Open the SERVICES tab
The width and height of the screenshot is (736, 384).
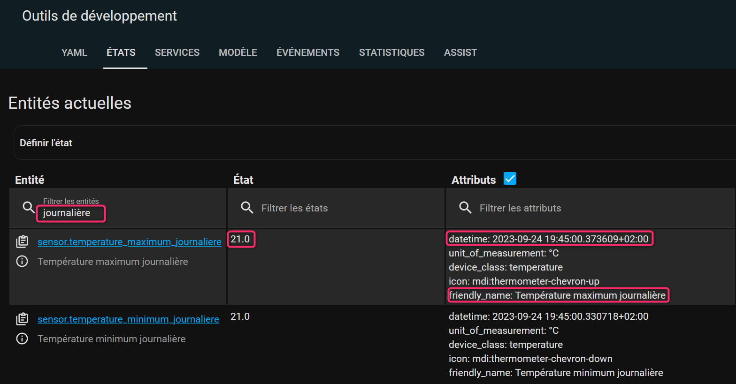(177, 53)
